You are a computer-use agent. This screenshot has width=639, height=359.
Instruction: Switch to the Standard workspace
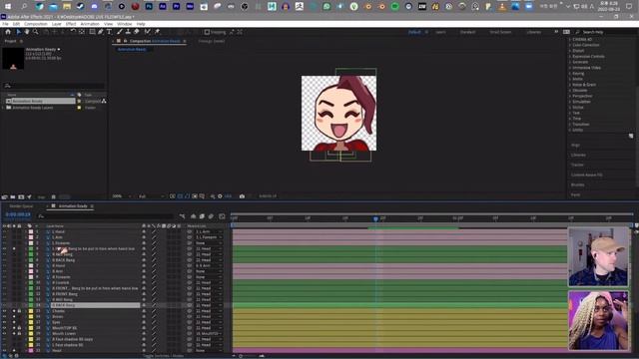pyautogui.click(x=467, y=32)
